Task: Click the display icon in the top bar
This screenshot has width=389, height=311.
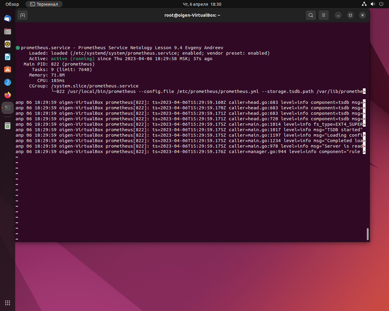Action: point(364,4)
